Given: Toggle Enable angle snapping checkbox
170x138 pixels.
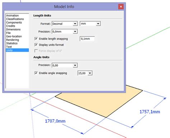Looking at the screenshot, I should click(x=36, y=73).
